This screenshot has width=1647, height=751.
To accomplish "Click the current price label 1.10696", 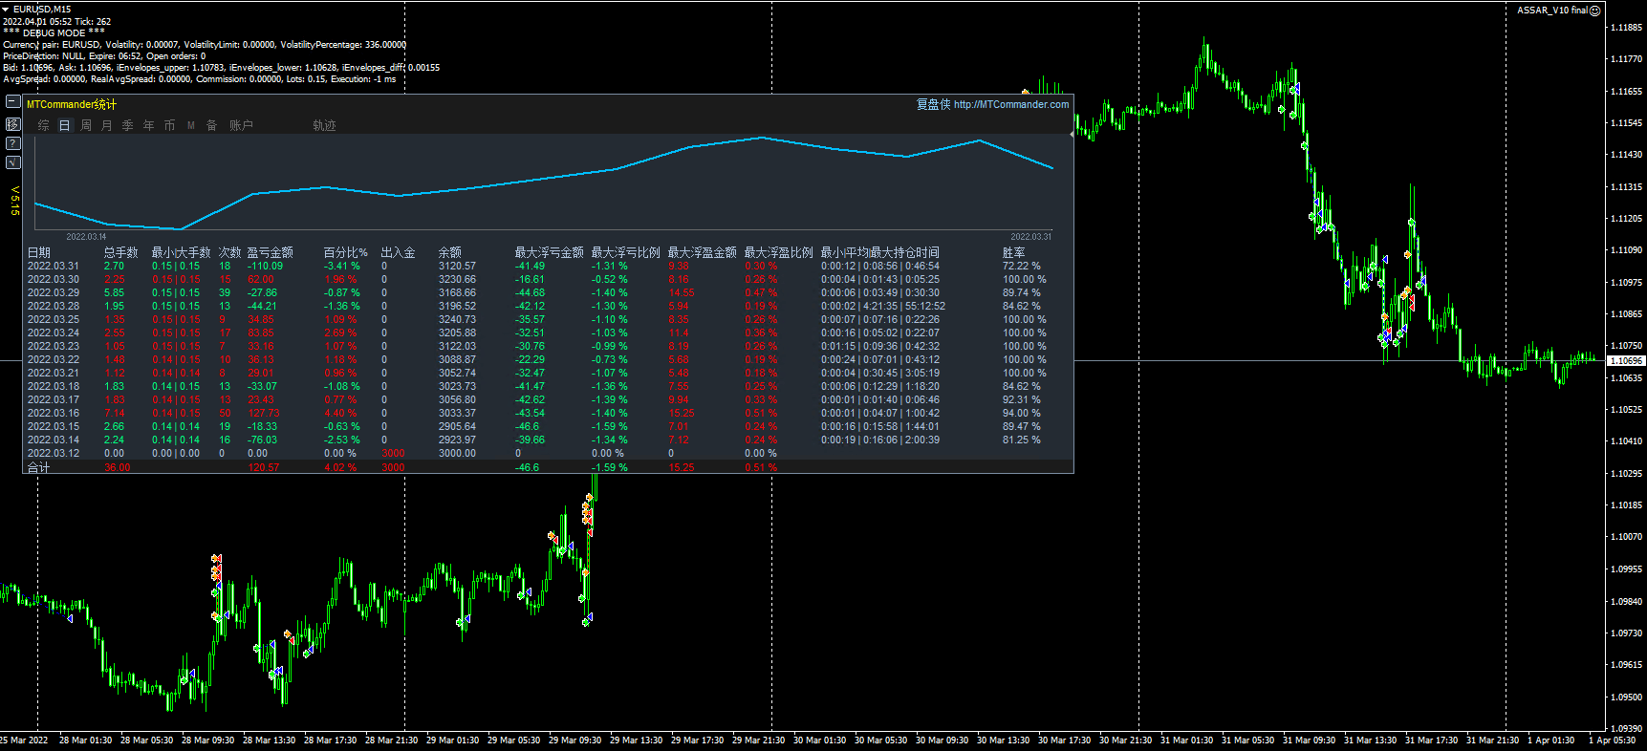I will 1626,361.
